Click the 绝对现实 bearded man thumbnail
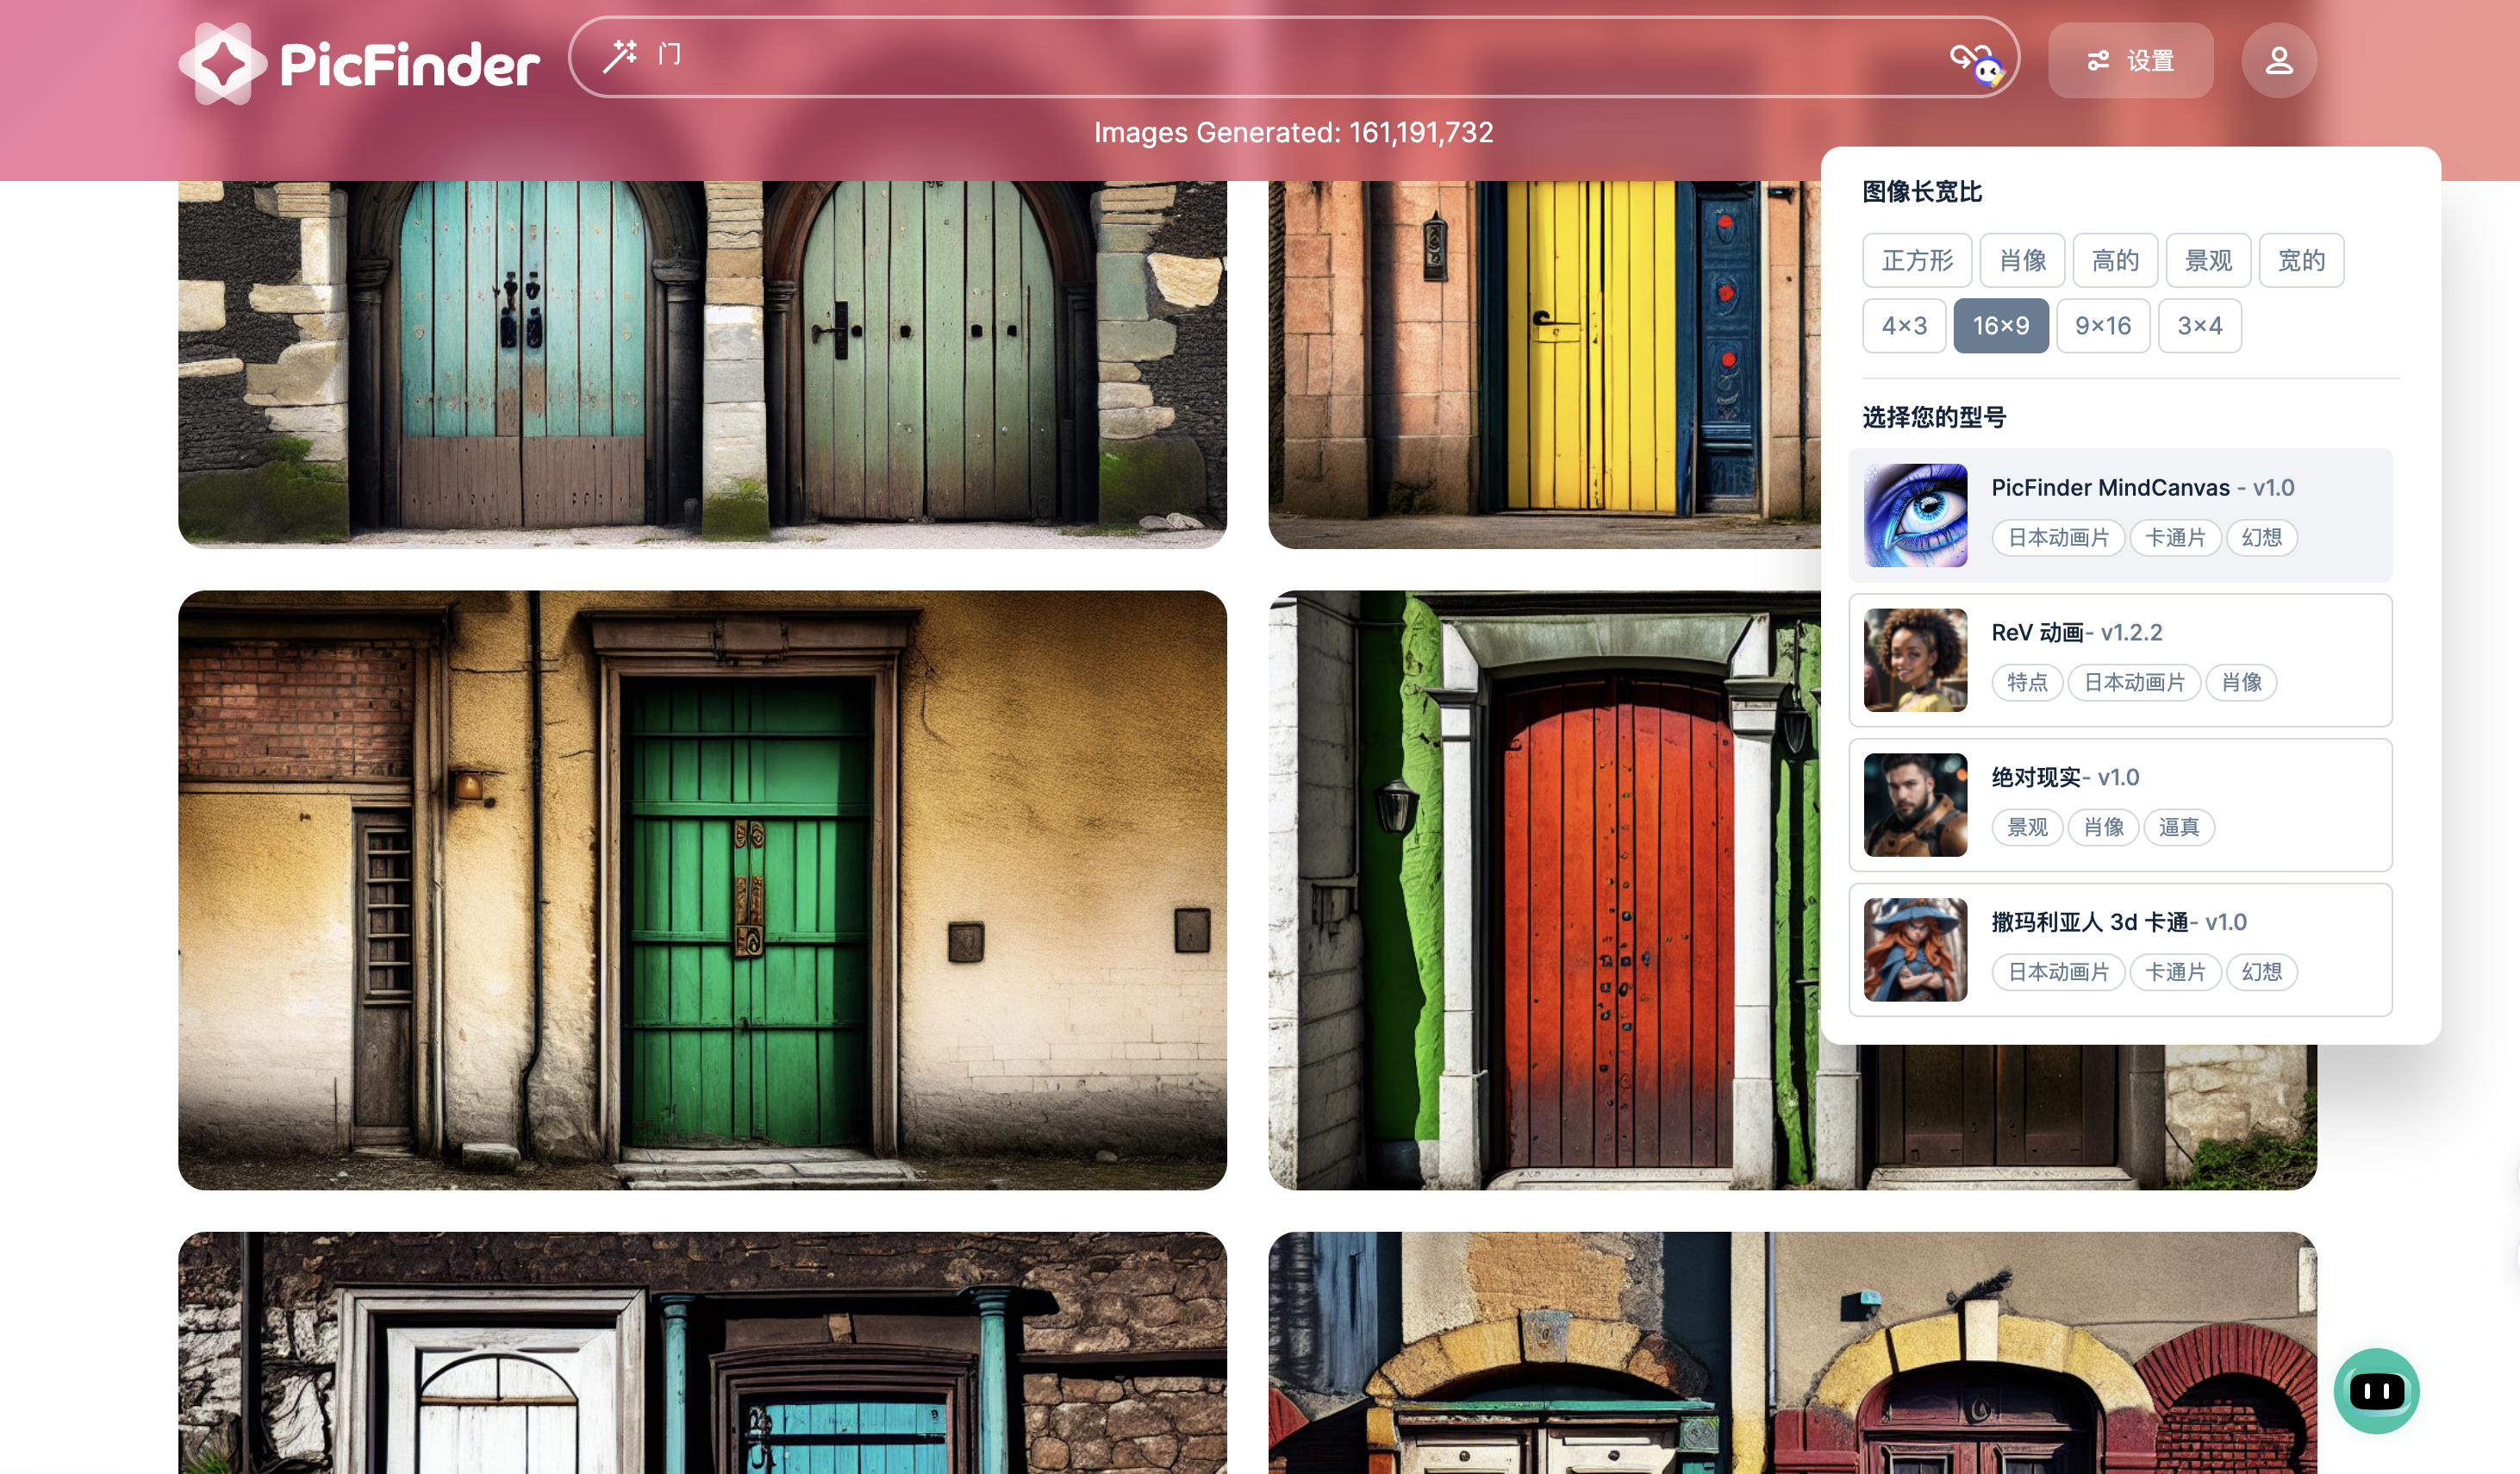Image resolution: width=2520 pixels, height=1474 pixels. (x=1915, y=805)
